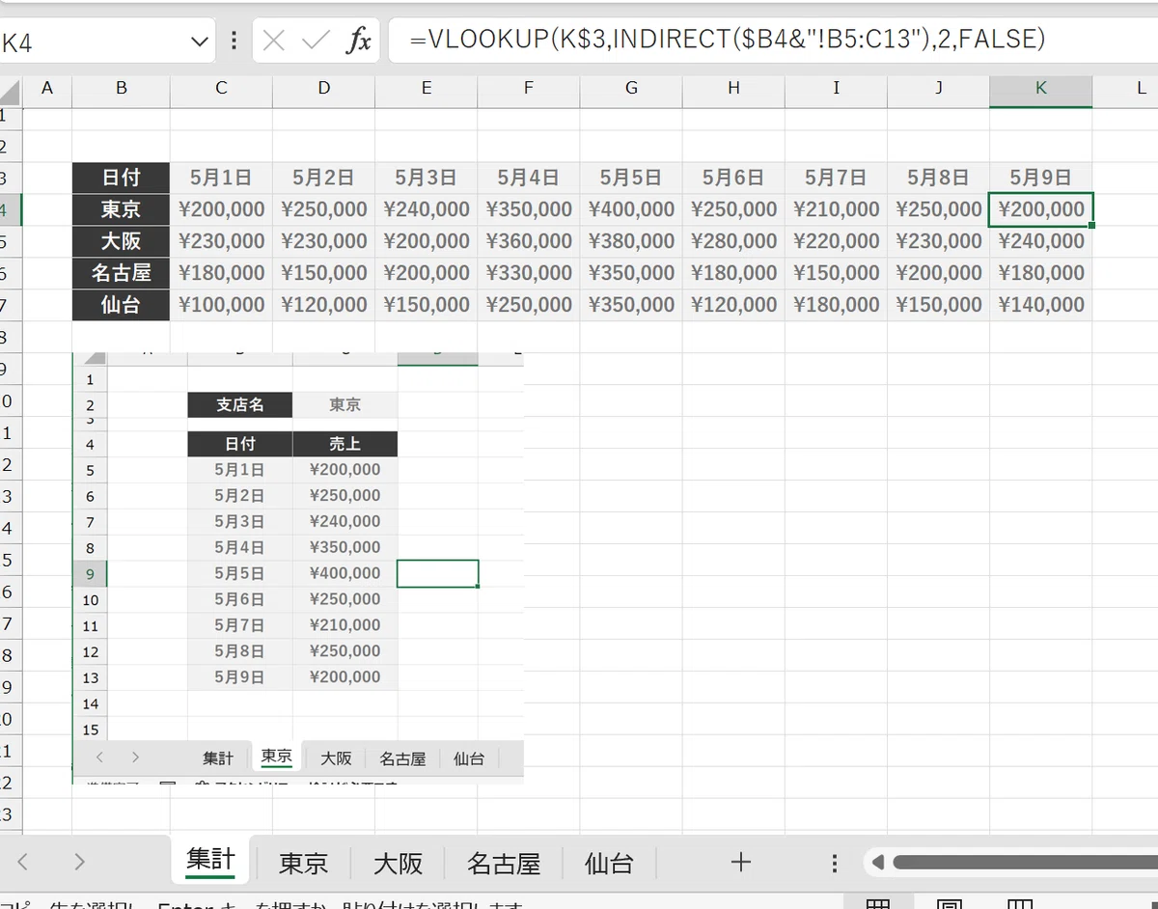Open the sheet tab bar three-dot options

click(x=835, y=864)
